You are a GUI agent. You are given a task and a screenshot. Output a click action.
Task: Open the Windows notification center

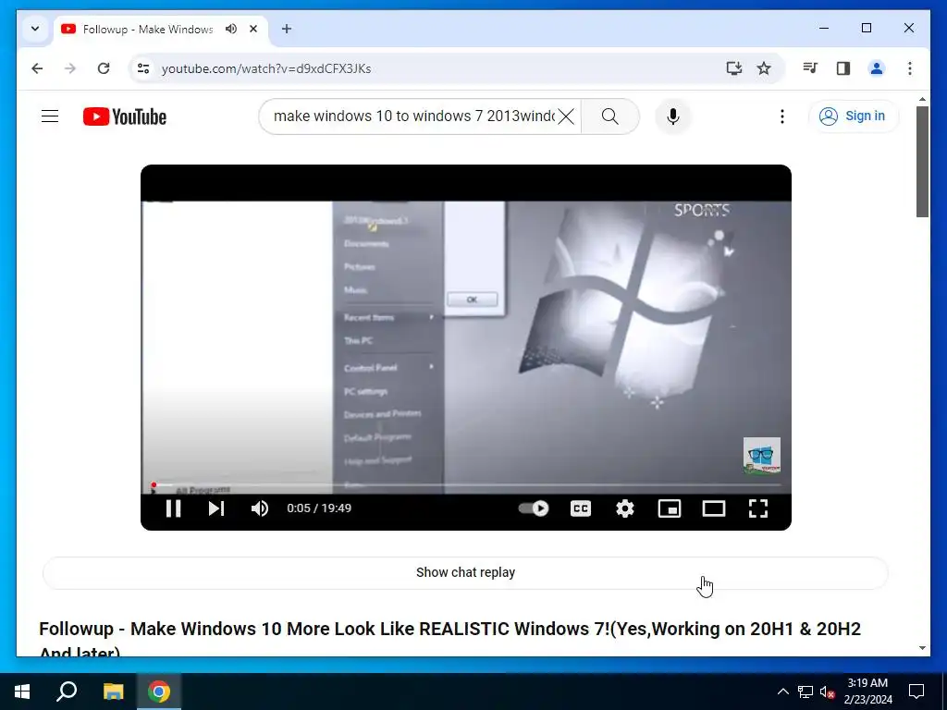(x=916, y=692)
